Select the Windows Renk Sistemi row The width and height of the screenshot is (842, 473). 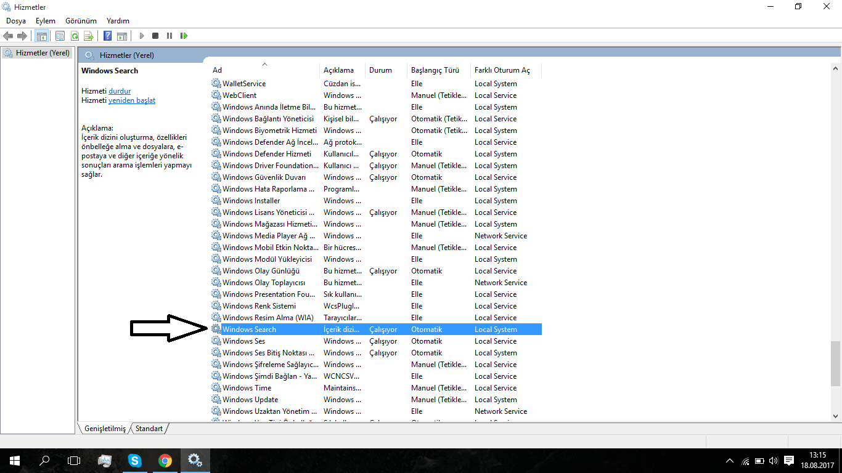[x=376, y=306]
